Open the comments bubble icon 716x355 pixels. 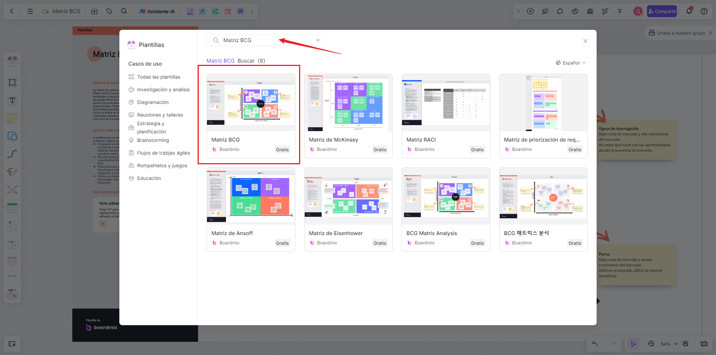560,11
